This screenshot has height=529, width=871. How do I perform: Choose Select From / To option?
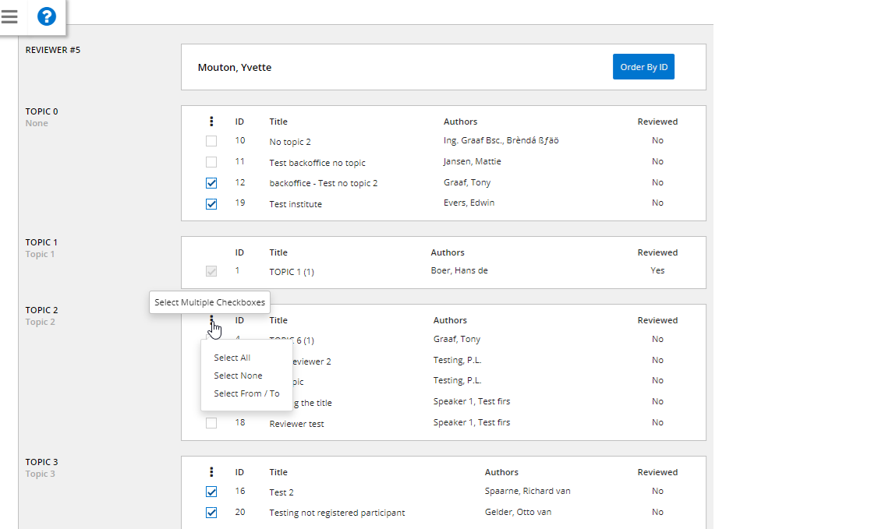(x=246, y=393)
